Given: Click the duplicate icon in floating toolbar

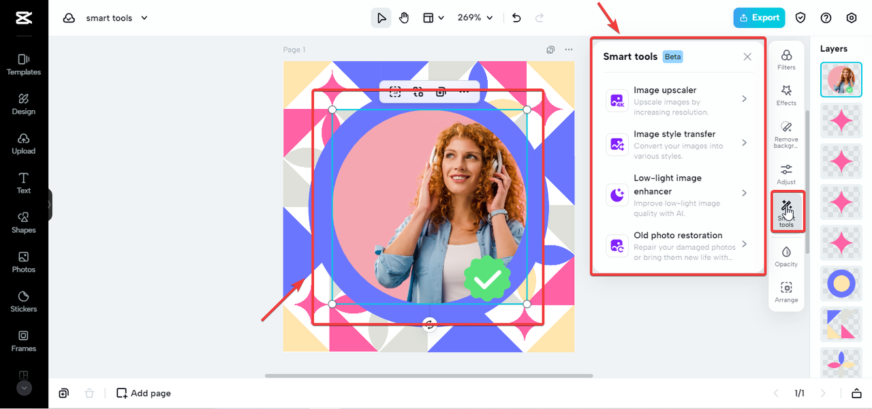Looking at the screenshot, I should [x=441, y=92].
